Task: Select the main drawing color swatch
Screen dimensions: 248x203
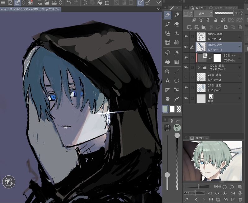Action: (165, 109)
